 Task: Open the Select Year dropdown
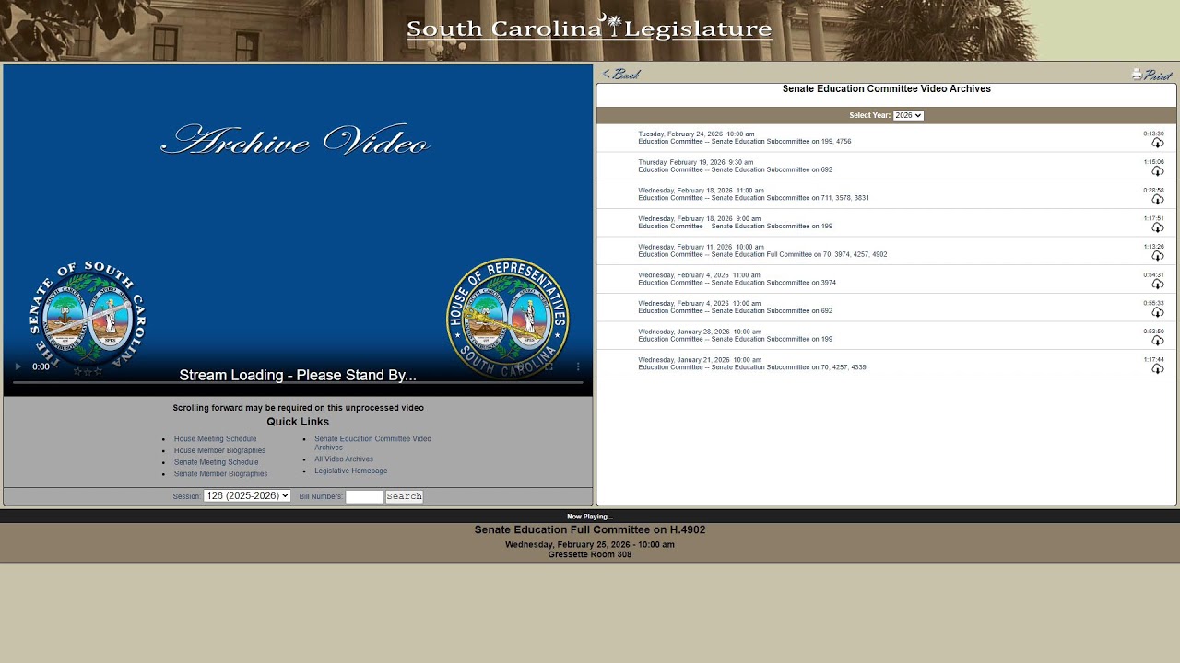click(x=908, y=115)
